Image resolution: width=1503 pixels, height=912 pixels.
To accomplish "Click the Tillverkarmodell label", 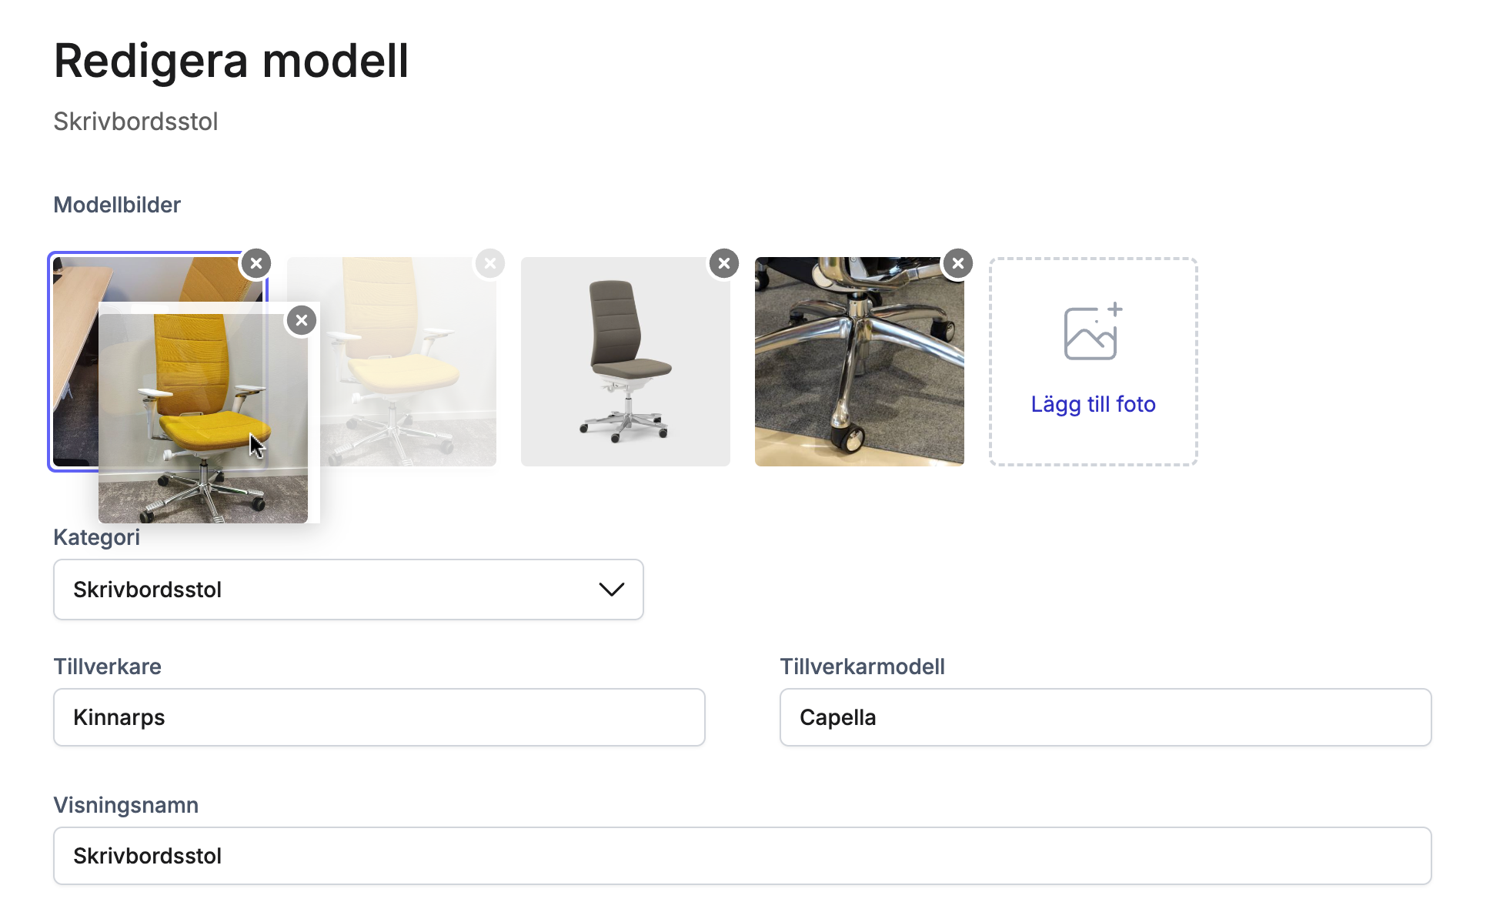I will pyautogui.click(x=862, y=666).
